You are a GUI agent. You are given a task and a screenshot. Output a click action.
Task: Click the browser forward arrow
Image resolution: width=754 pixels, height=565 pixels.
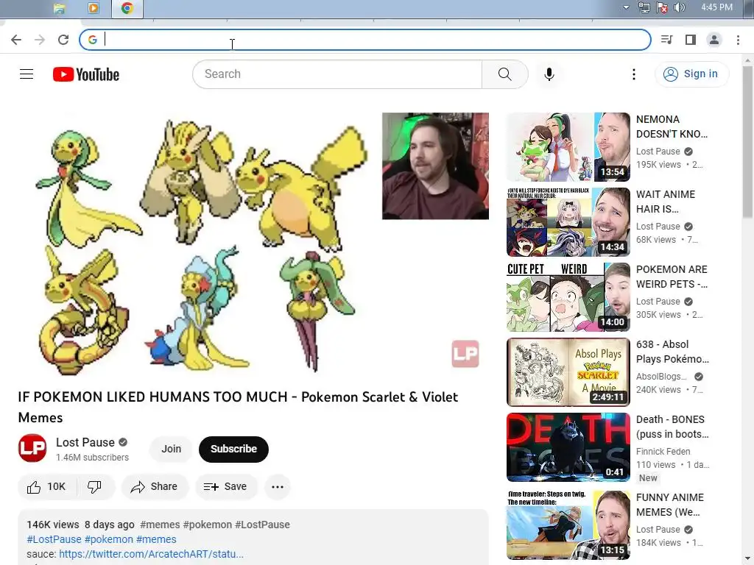tap(40, 40)
